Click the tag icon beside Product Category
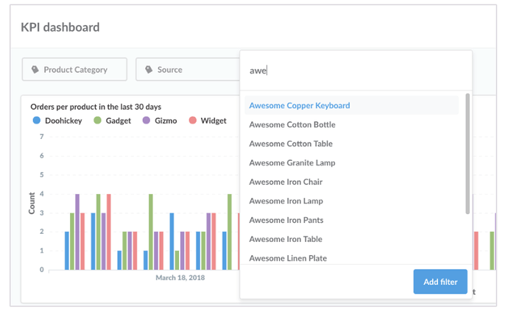This screenshot has height=317, width=508. 35,70
